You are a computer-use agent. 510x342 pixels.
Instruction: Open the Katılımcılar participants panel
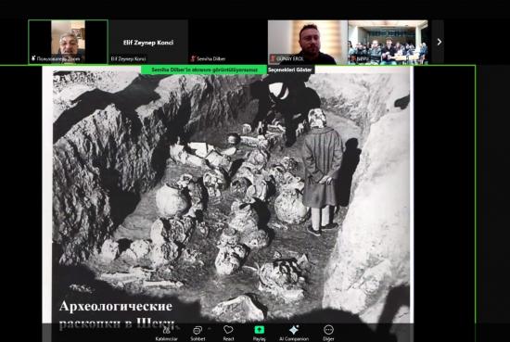click(x=167, y=333)
